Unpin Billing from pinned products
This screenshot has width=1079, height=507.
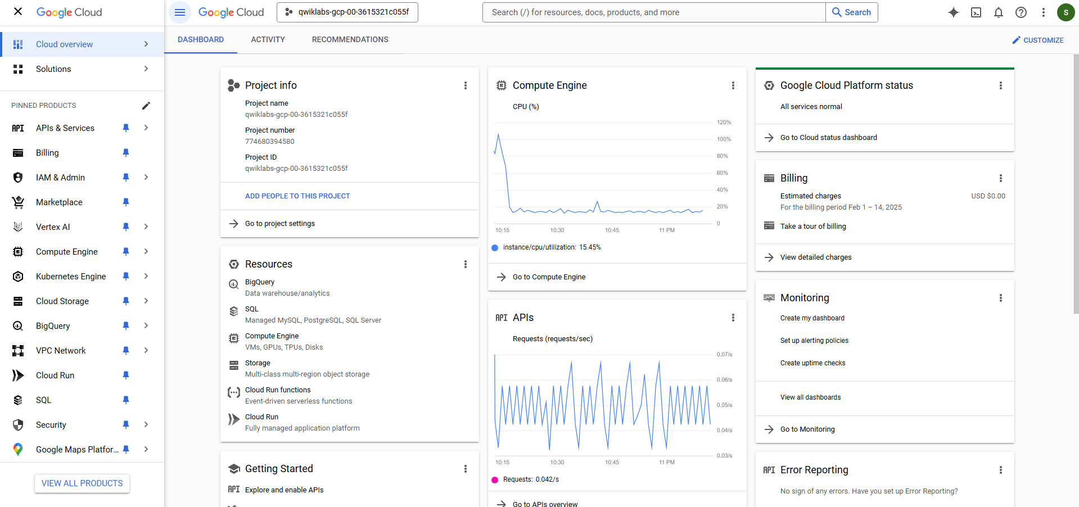126,153
